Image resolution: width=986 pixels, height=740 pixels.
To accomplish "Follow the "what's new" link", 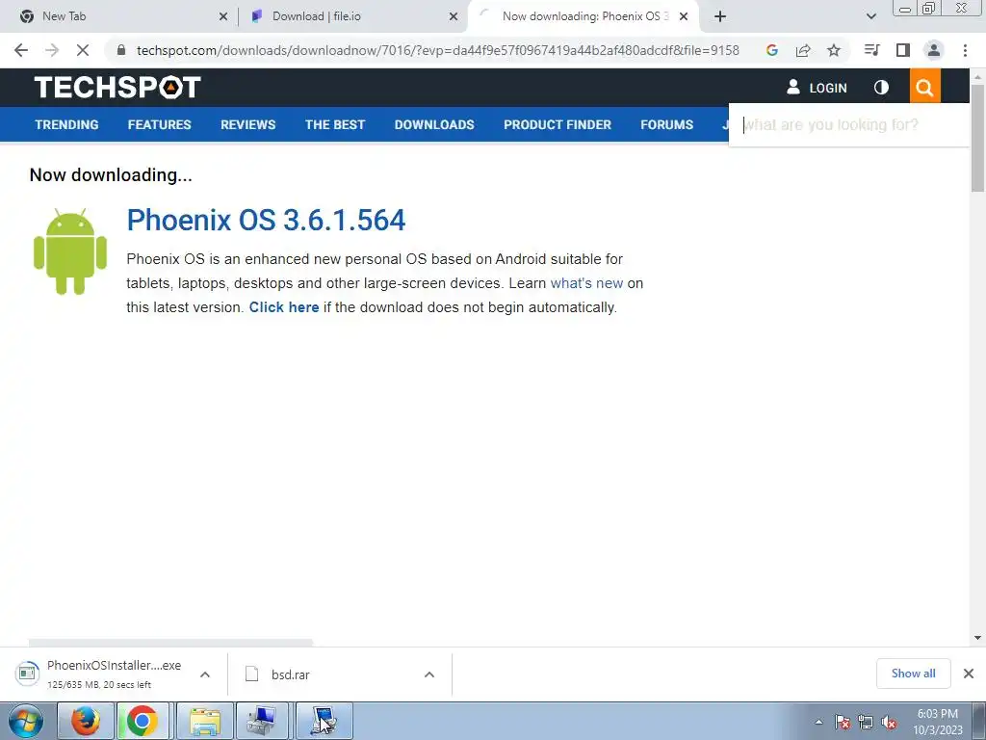I will click(x=586, y=283).
